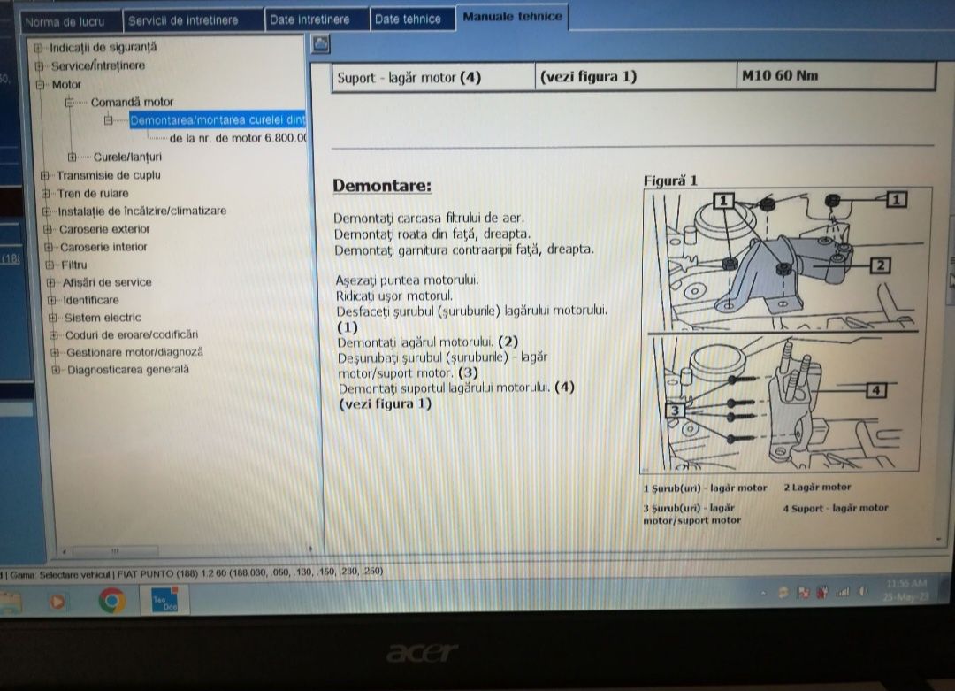This screenshot has width=955, height=691.
Task: Open the media player taskbar icon
Action: point(57,602)
